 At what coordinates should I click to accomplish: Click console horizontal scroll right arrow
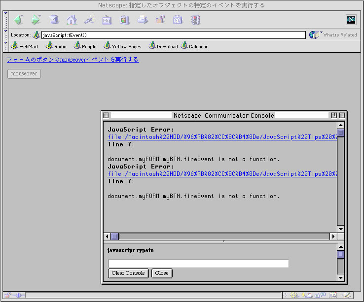[x=333, y=236]
